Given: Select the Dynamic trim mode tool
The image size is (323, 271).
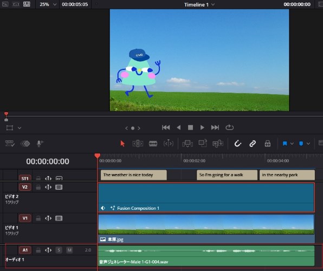Looking at the screenshot, I should point(169,143).
